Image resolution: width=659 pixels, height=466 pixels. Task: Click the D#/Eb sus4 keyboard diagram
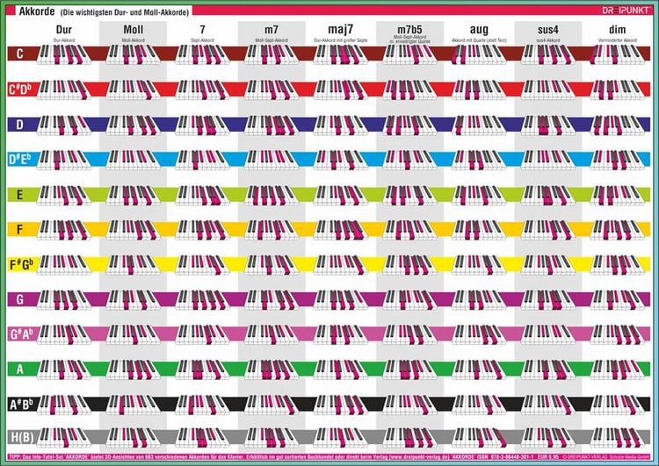click(548, 160)
